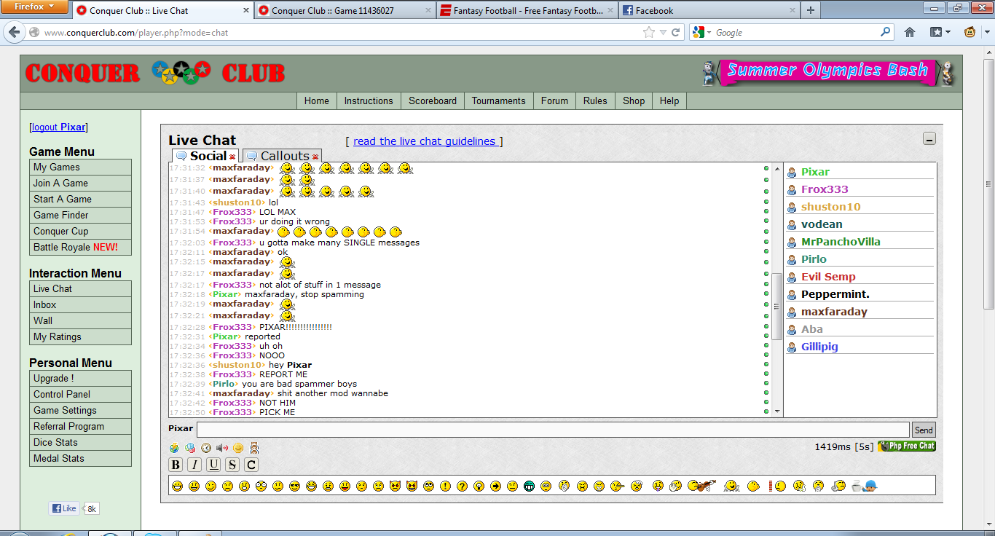Open the Firefox menu dropdown
Screen dimensions: 995x536
(34, 7)
